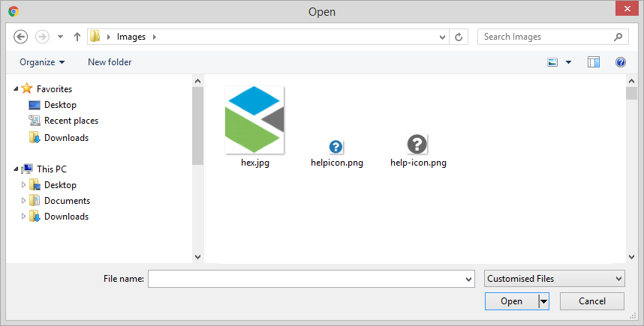
Task: Expand Downloads under This PC
Action: pyautogui.click(x=23, y=216)
